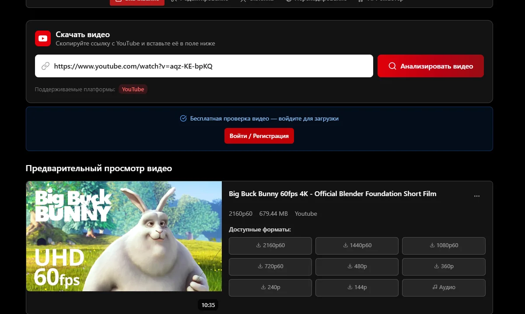525x314 pixels.
Task: Click the 679.44 MB file size text
Action: [273, 214]
